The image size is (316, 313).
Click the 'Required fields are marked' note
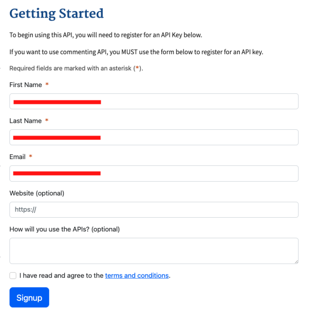[x=76, y=68]
